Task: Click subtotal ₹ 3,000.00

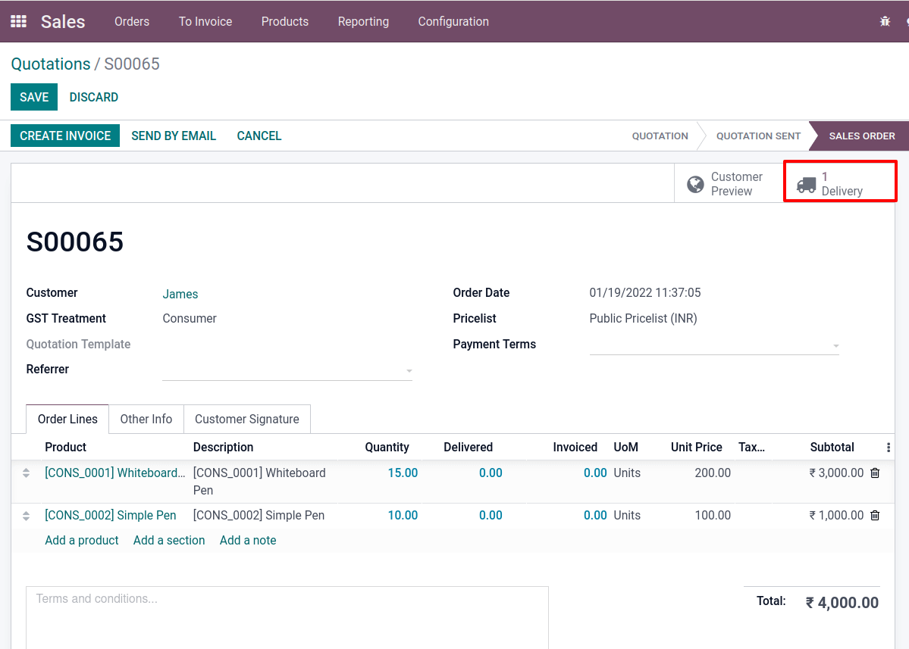Action: [x=836, y=473]
